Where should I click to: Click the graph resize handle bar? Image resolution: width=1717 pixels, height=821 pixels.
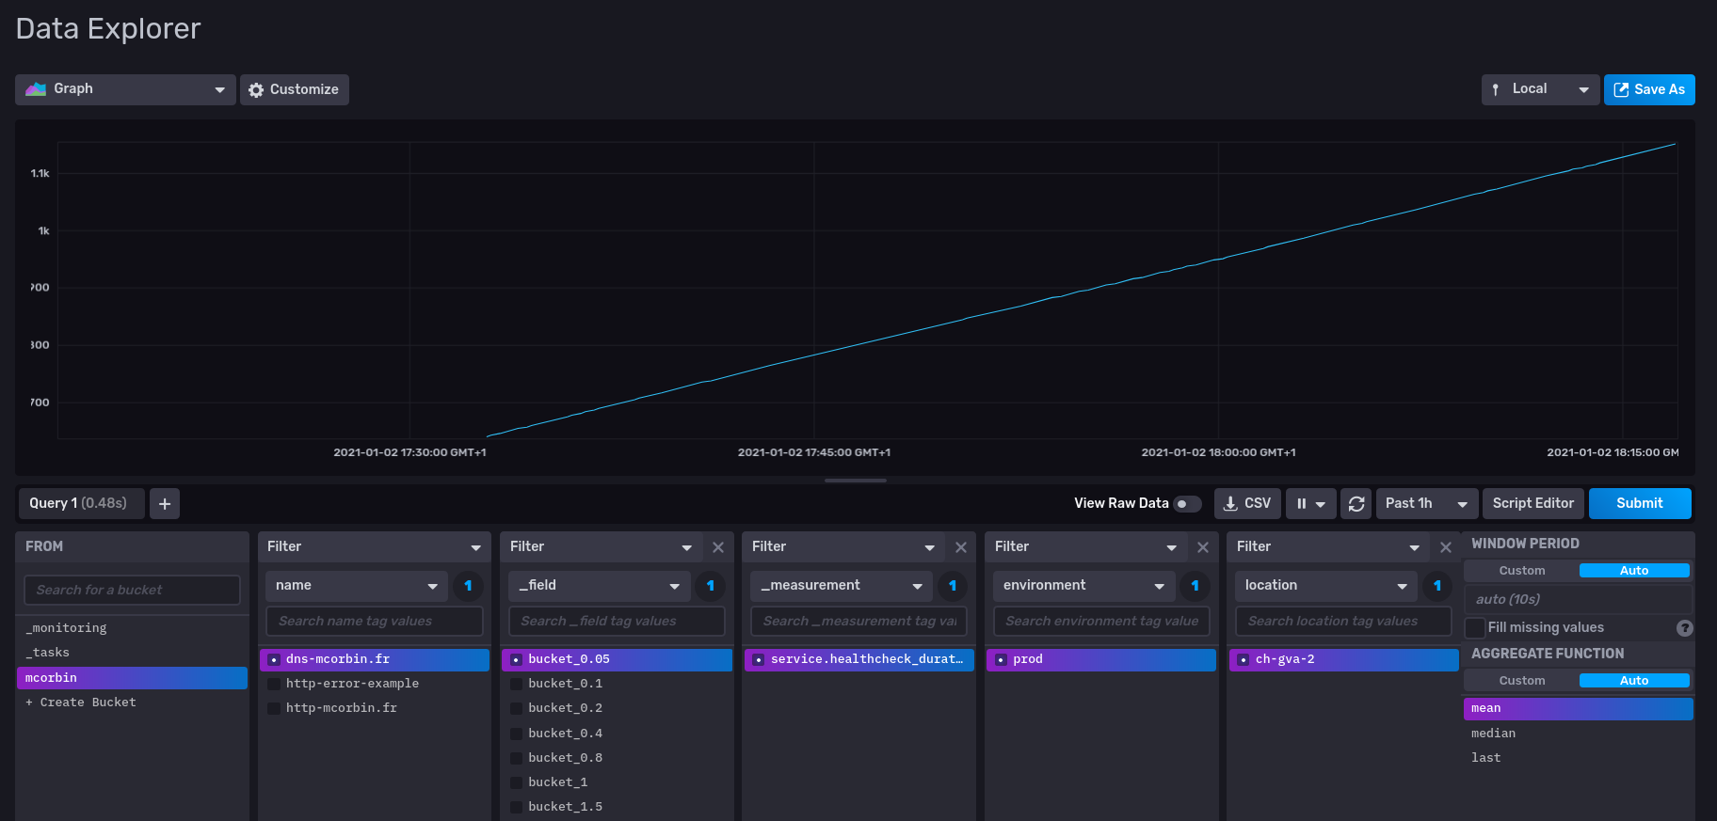coord(855,482)
